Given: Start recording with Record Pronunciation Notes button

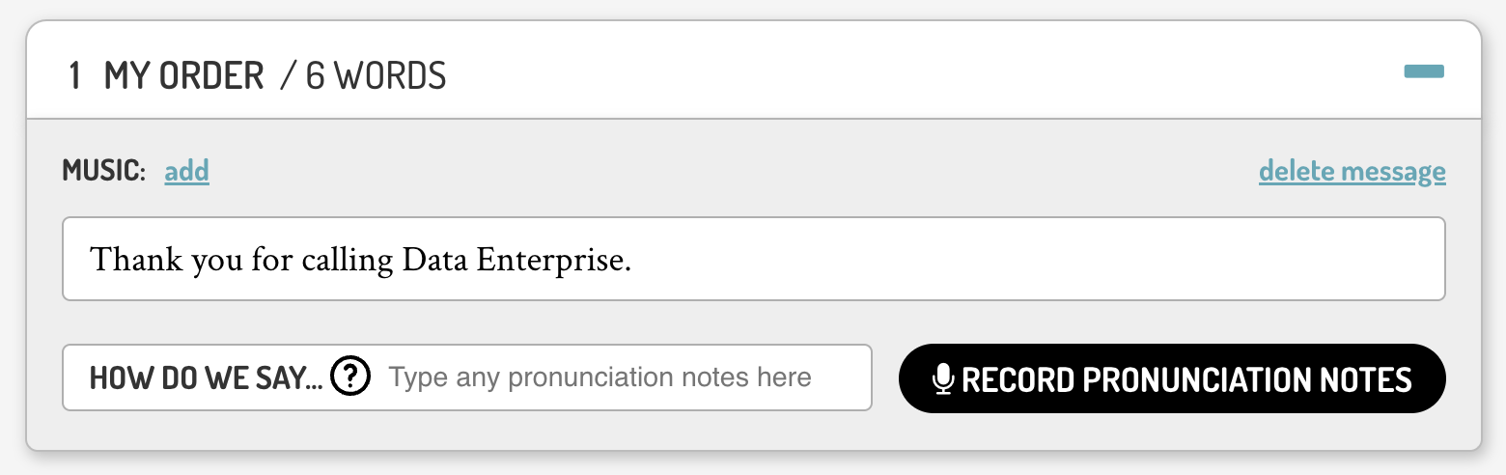Looking at the screenshot, I should tap(1172, 378).
